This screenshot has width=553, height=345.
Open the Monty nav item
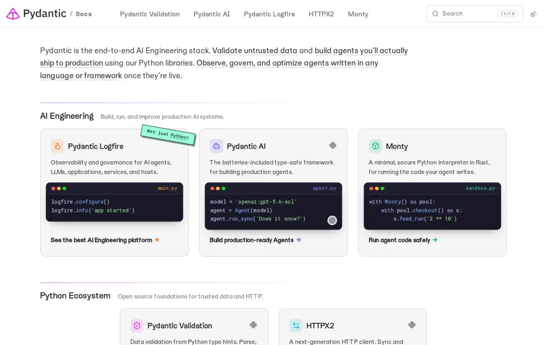(x=358, y=14)
